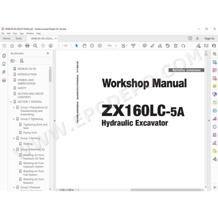The width and height of the screenshot is (218, 218).
Task: Open the Help menu
Action: (x=38, y=33)
